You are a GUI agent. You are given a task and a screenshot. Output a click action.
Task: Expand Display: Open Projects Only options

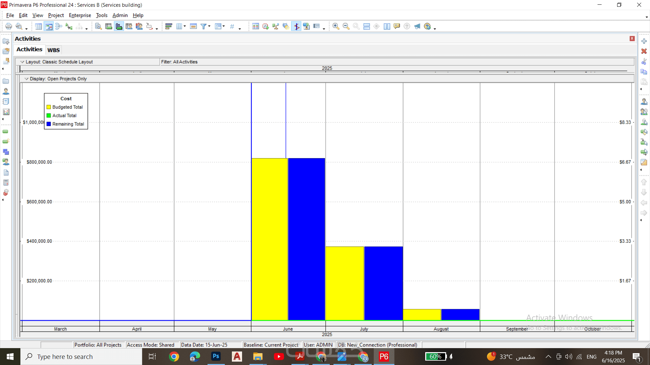point(26,79)
